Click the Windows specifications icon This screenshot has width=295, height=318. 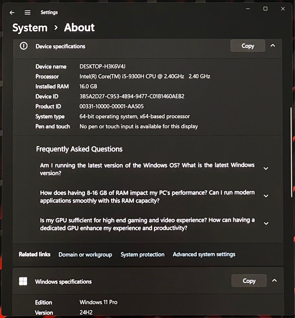point(23,281)
